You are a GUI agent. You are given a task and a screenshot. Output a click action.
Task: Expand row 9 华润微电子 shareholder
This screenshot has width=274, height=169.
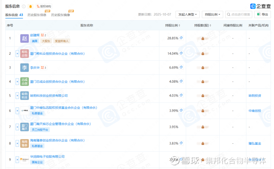[x=17, y=160]
